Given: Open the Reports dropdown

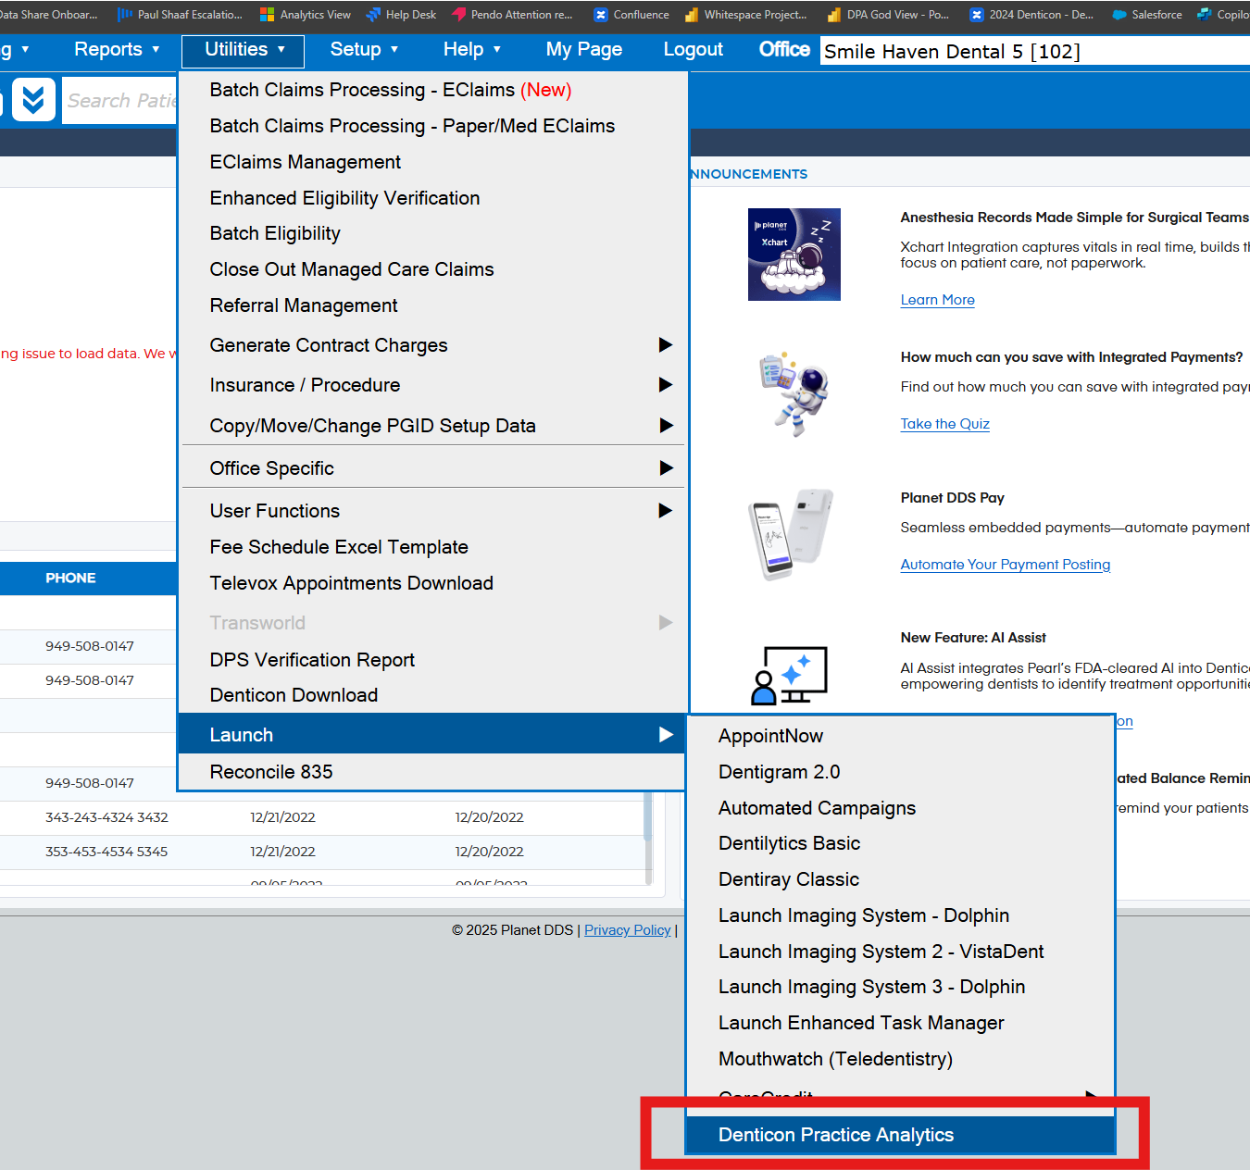Looking at the screenshot, I should point(115,50).
